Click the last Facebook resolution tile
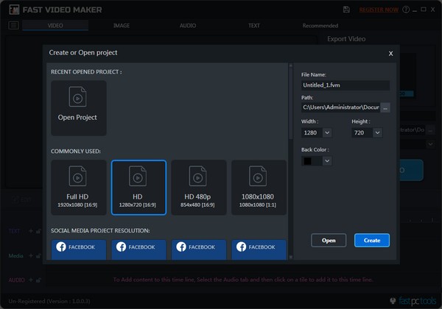The width and height of the screenshot is (442, 309). (x=259, y=248)
